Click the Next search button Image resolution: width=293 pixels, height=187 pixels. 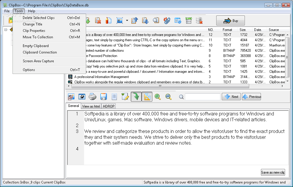pos(231,97)
